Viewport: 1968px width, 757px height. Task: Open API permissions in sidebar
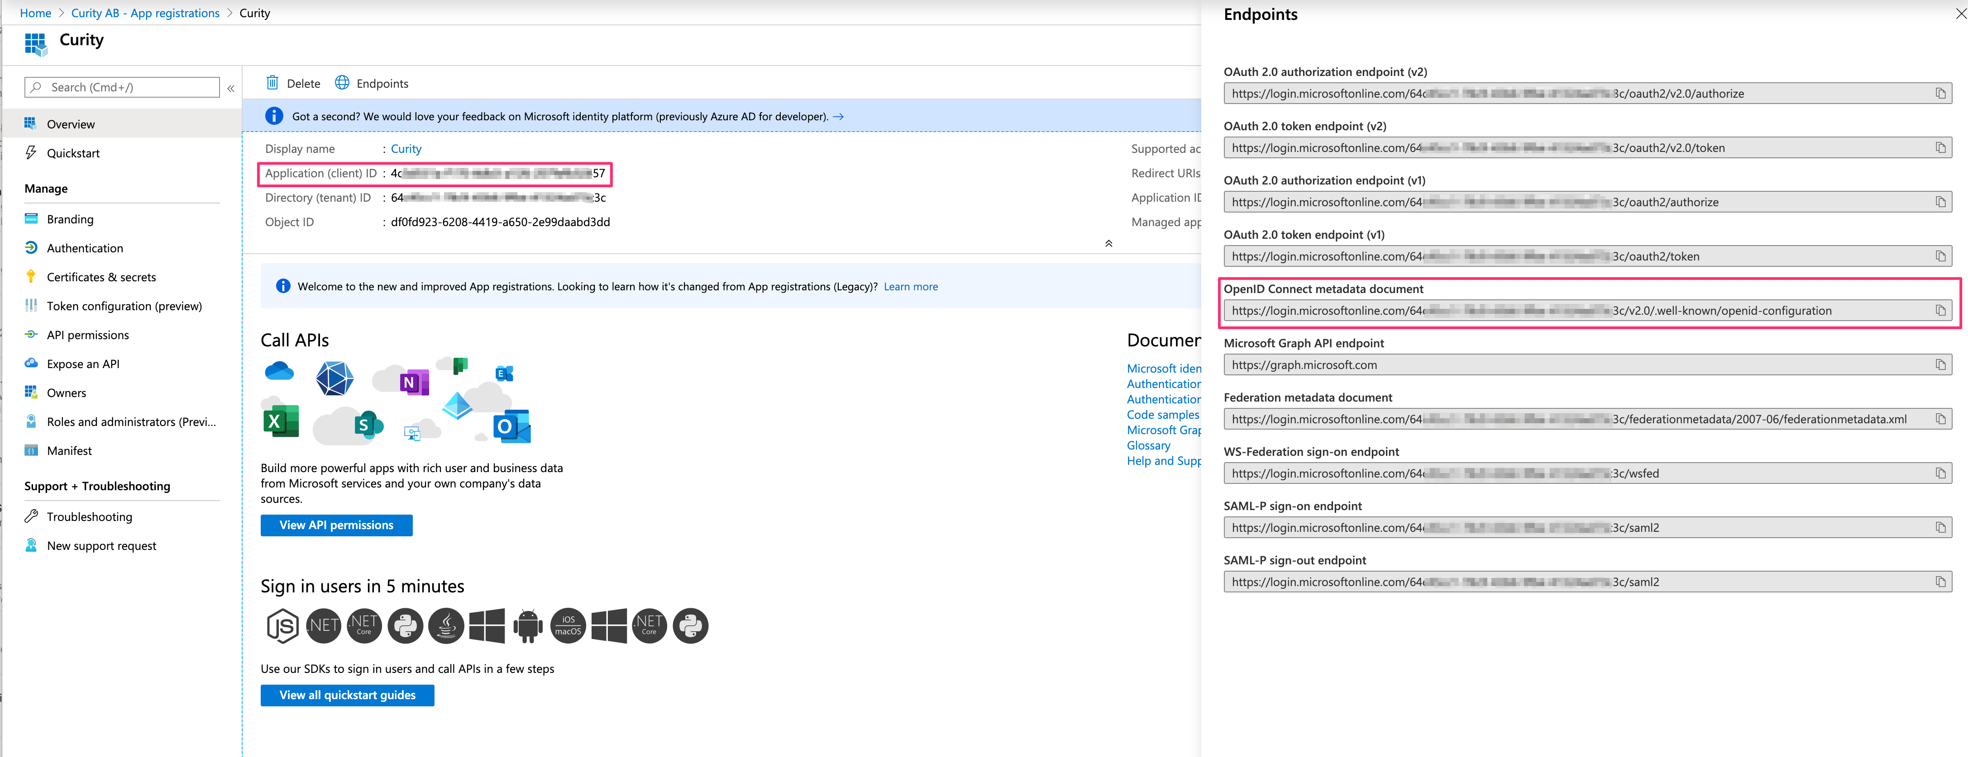pos(87,334)
